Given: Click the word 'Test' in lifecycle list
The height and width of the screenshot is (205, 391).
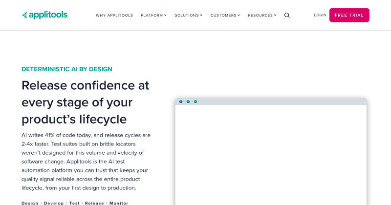Looking at the screenshot, I should (74, 203).
